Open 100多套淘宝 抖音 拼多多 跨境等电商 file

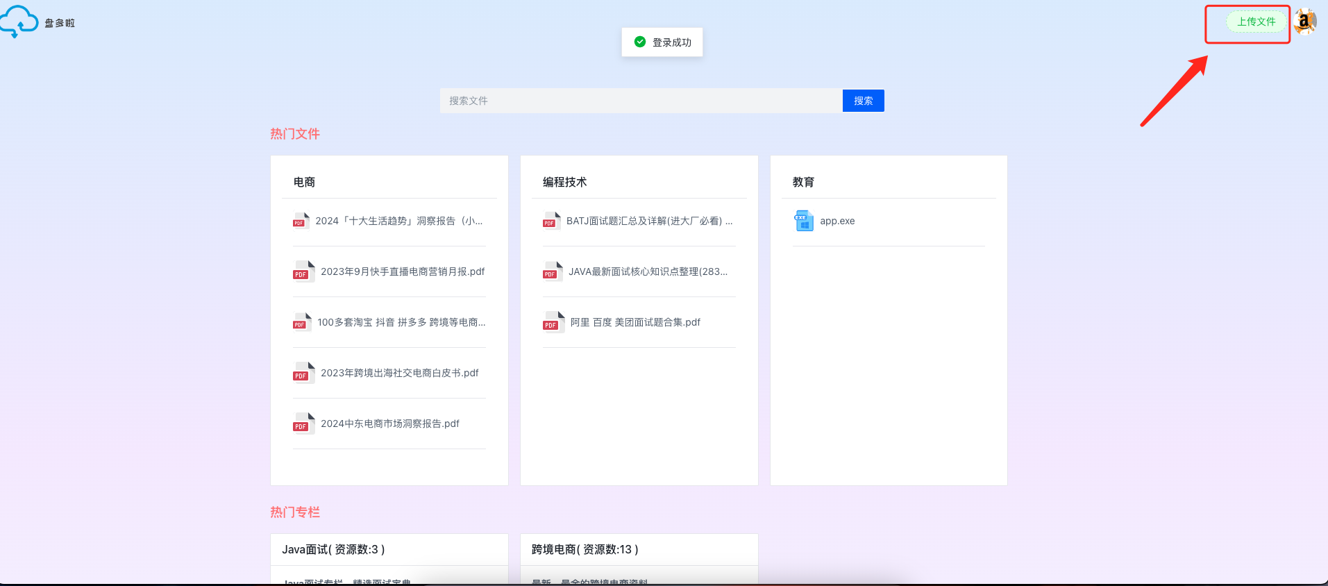point(401,322)
